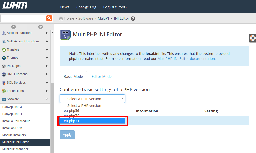
Task: Open the Change Log link
Action: [x=86, y=7]
